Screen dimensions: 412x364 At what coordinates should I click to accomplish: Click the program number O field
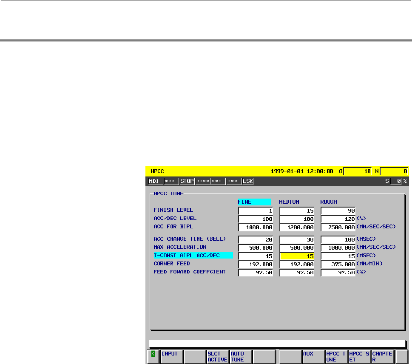coord(357,171)
